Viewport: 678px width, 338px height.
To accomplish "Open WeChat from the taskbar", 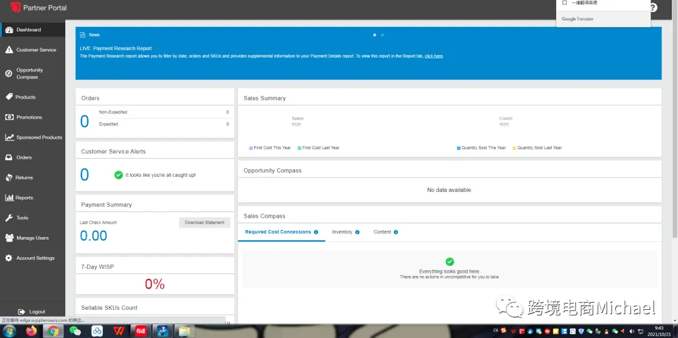I will tap(75, 331).
